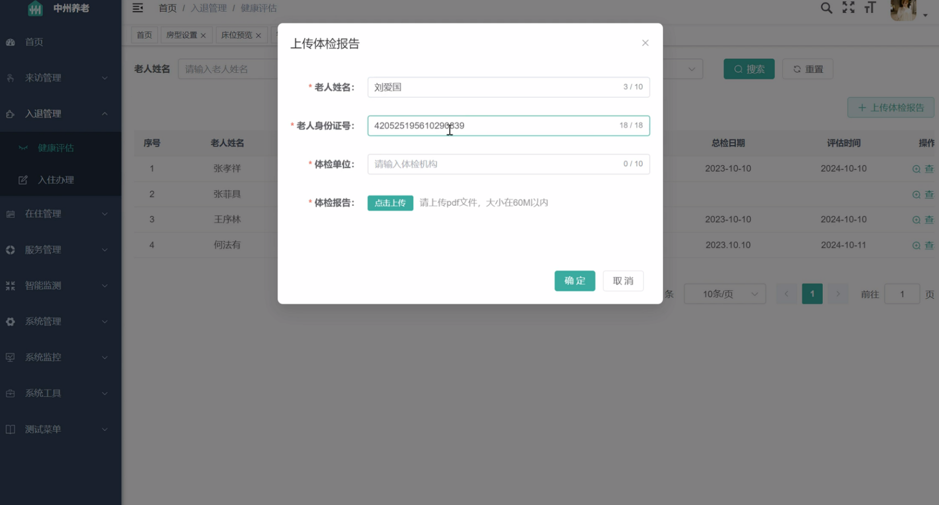Viewport: 939px width, 505px height.
Task: Click 点击上传 to upload report
Action: point(390,203)
